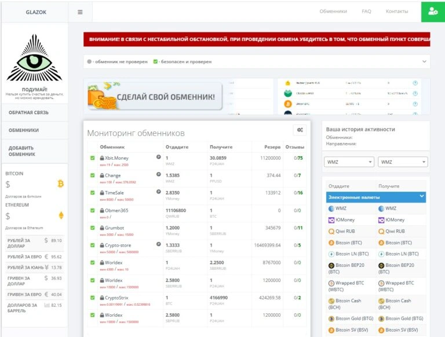Click WMZ icon in Отдадите column

click(331, 208)
